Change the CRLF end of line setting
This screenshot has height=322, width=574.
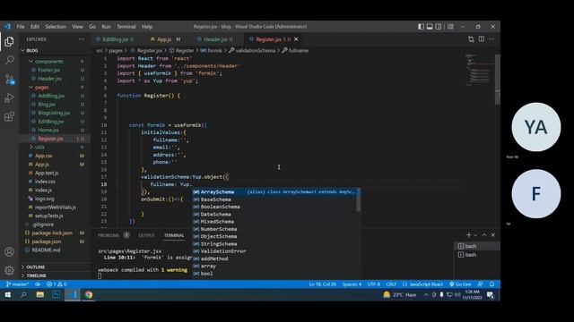pos(391,284)
